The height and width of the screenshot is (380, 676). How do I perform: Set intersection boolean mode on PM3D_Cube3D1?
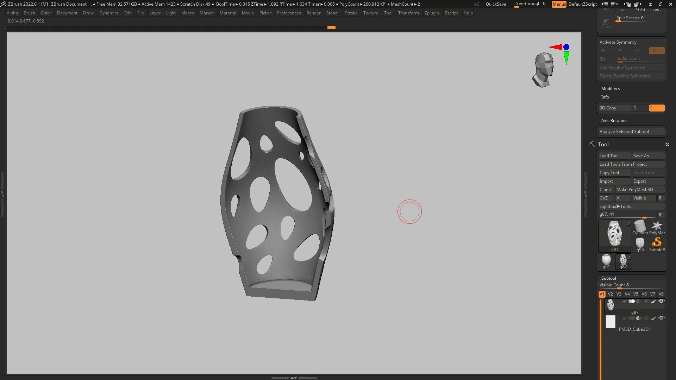click(646, 318)
